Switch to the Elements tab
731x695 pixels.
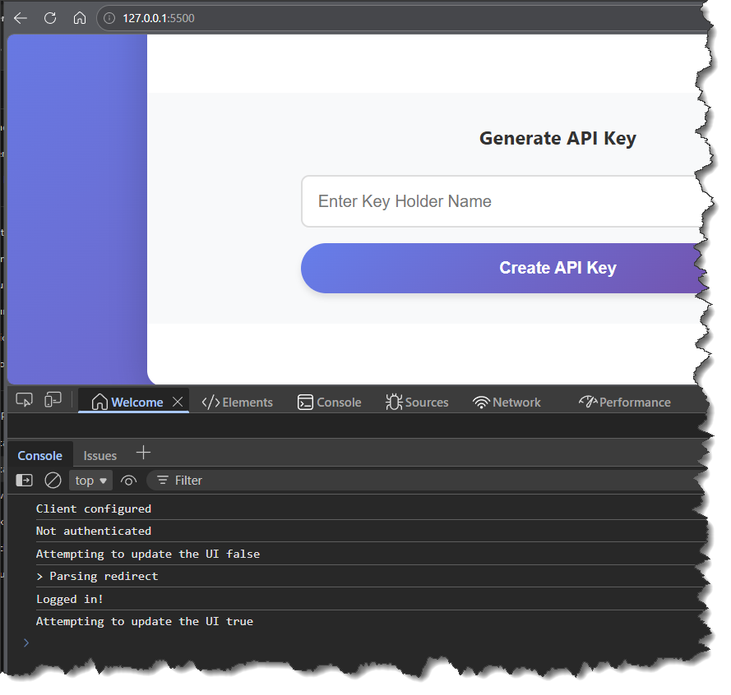pos(238,403)
